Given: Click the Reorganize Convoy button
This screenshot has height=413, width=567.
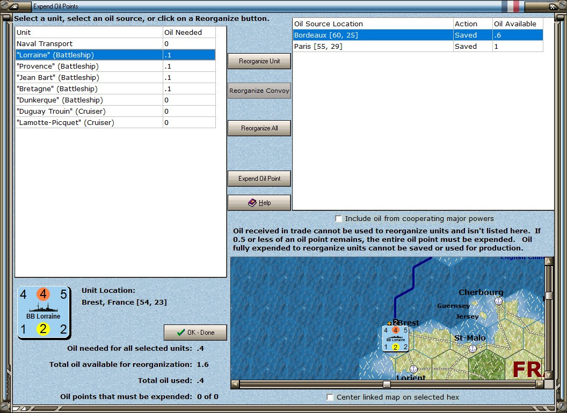Looking at the screenshot, I should point(259,91).
